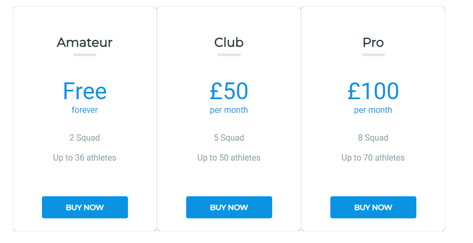Select the Amateur plan heading
The height and width of the screenshot is (243, 473).
(85, 43)
